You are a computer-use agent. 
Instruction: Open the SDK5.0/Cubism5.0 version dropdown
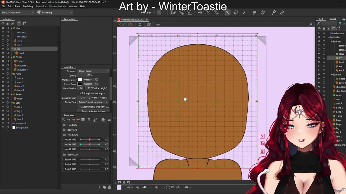point(18,12)
